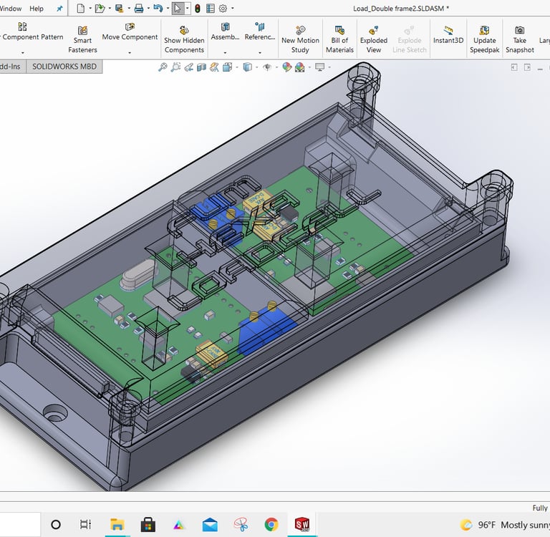Open the Display Style dropdown
Screen dimensions: 550x537
248,67
